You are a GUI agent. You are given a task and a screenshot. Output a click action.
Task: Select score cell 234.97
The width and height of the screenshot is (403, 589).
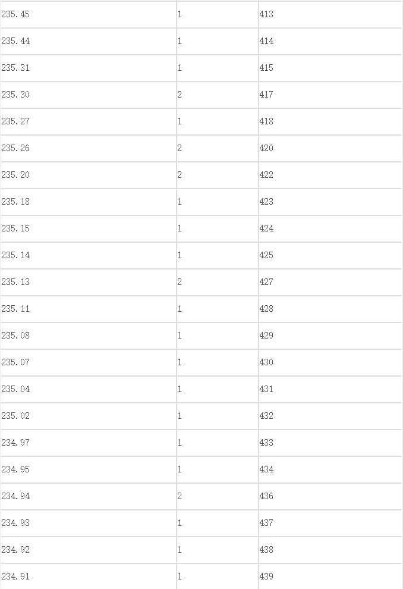pos(89,443)
